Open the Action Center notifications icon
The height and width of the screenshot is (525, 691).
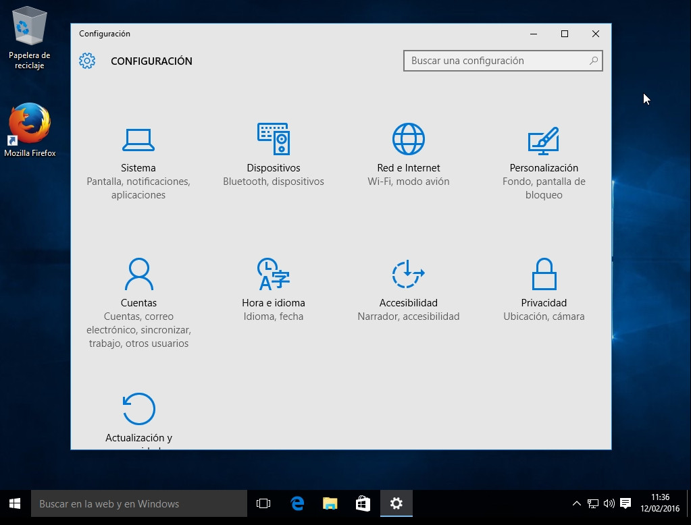click(625, 503)
